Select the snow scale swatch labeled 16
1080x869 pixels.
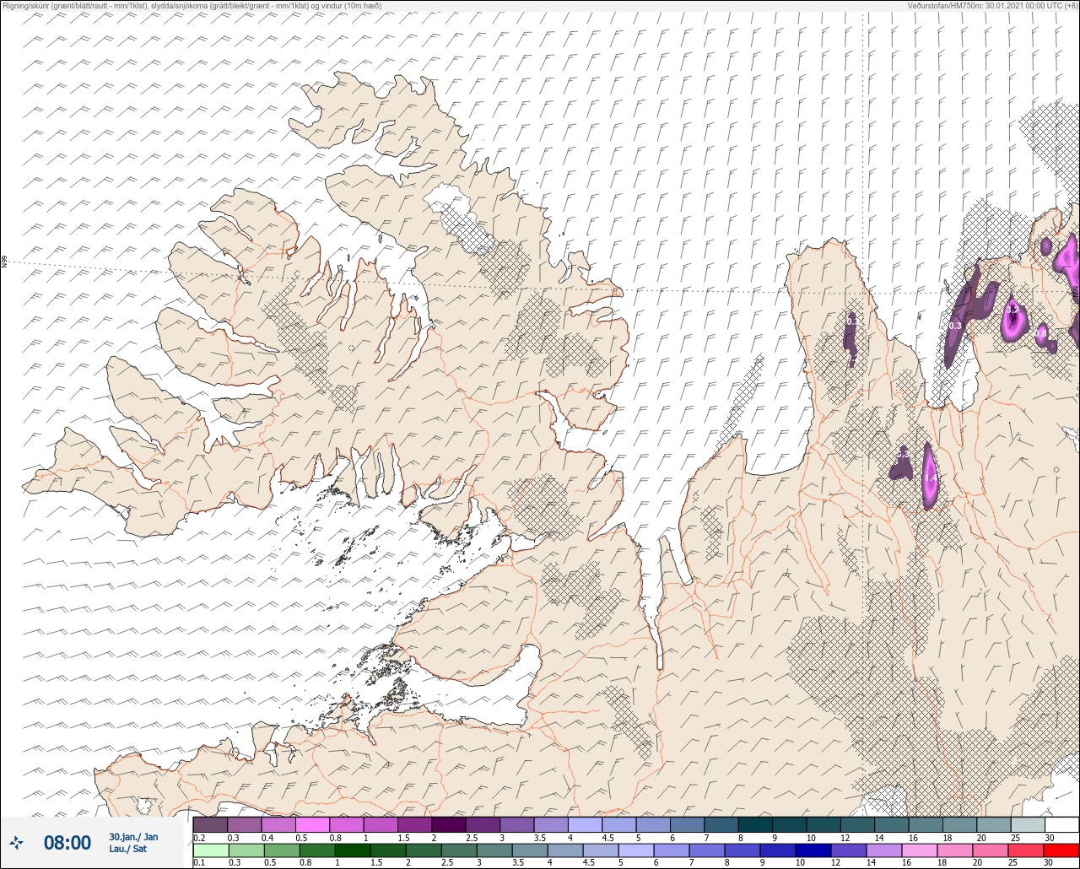click(926, 824)
